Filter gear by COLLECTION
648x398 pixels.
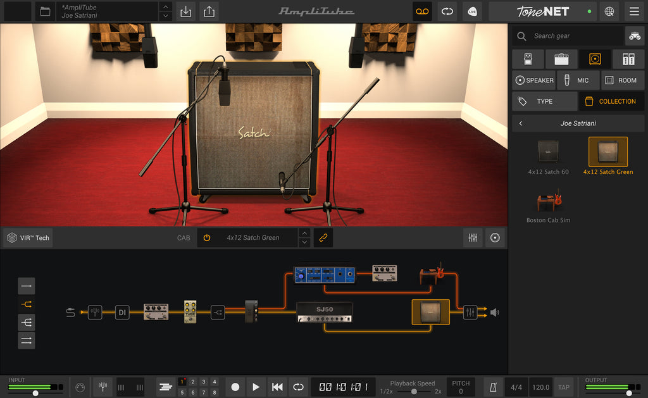pos(612,101)
